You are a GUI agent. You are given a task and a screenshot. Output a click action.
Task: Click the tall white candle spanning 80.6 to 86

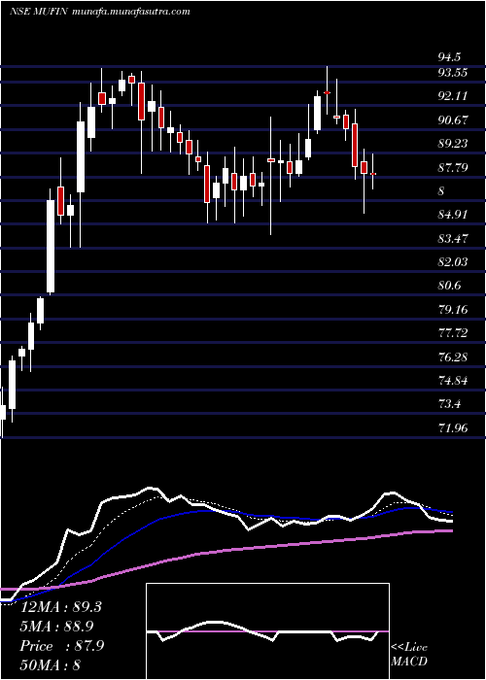[51, 246]
